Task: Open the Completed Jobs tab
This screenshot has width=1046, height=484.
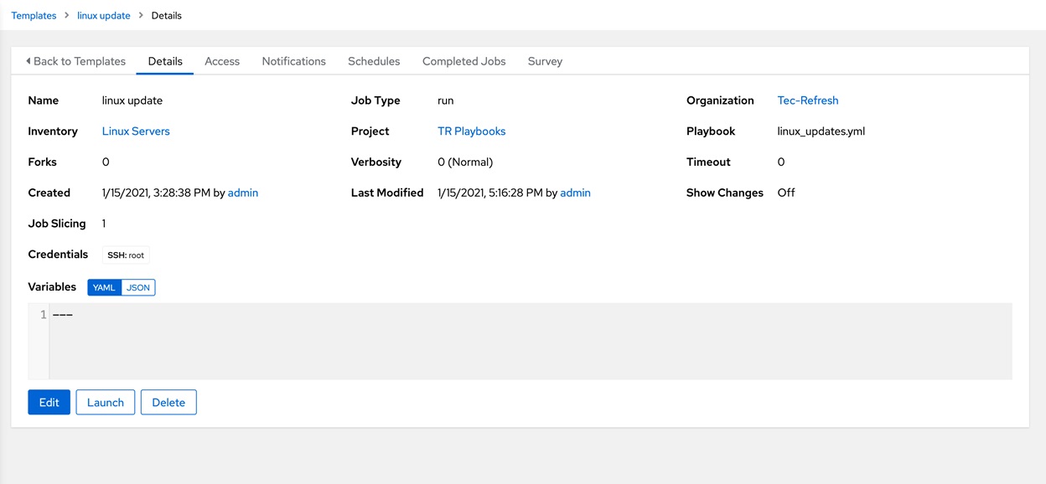Action: (463, 60)
